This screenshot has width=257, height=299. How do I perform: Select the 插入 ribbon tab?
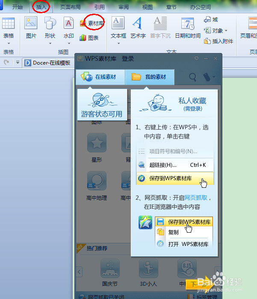tap(41, 7)
